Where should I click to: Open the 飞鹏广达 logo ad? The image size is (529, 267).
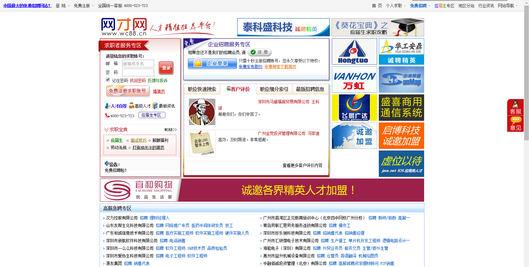click(354, 108)
